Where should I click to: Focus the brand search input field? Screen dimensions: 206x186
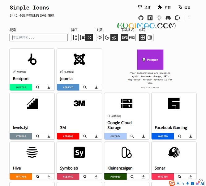[39, 38]
